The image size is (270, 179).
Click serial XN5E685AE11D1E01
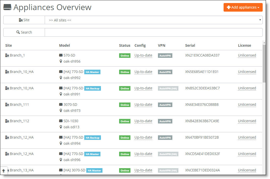click(x=202, y=72)
